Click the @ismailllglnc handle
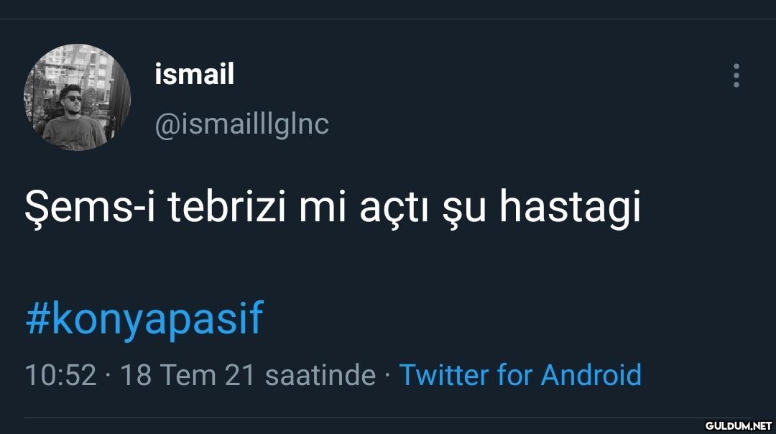 [x=241, y=124]
